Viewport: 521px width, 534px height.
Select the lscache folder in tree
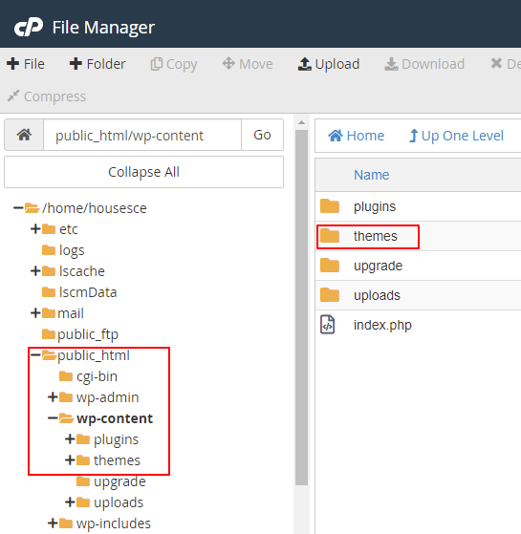tap(82, 271)
